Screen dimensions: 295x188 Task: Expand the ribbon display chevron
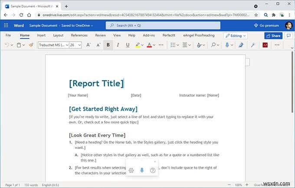click(292, 48)
